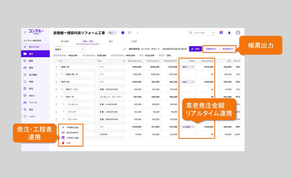This screenshot has width=291, height=178.
Task: Click the three-dot more options icon
Action: 137,33
